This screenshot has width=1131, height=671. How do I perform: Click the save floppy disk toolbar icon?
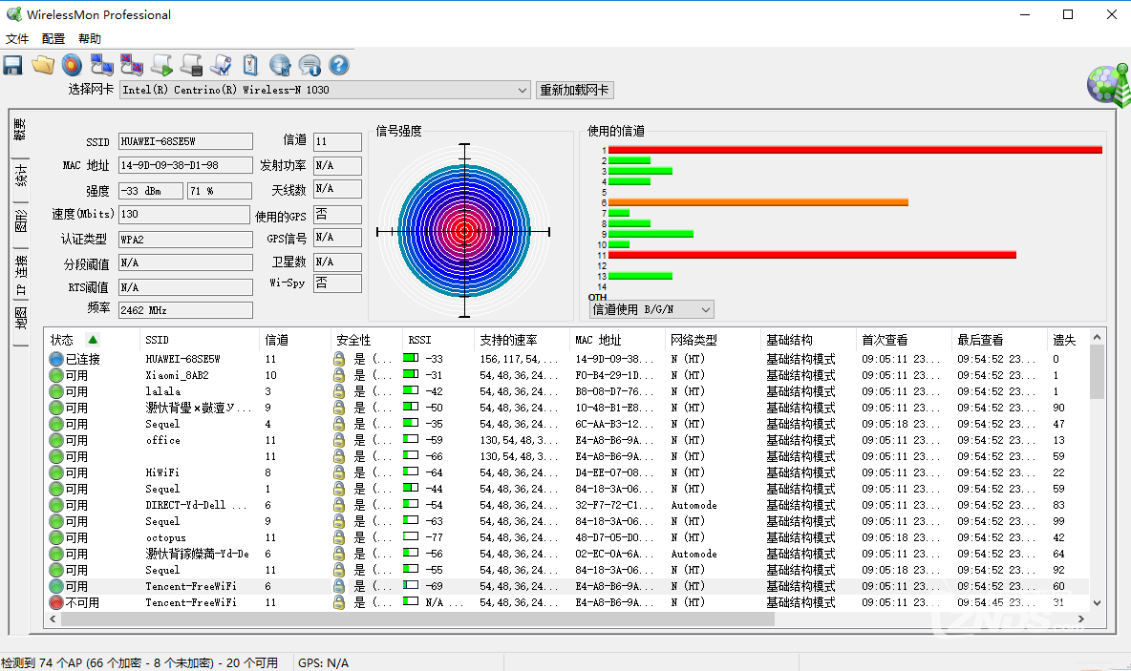(x=13, y=66)
